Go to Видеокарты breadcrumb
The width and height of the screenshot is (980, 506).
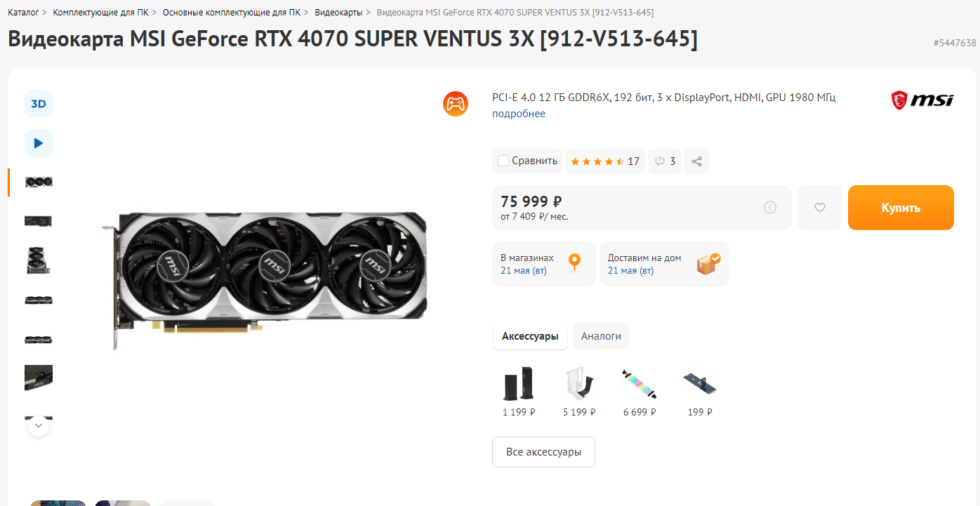point(338,13)
